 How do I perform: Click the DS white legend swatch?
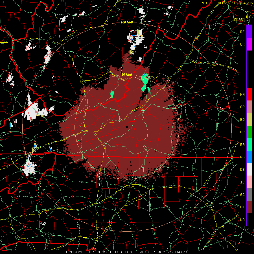click(249, 169)
